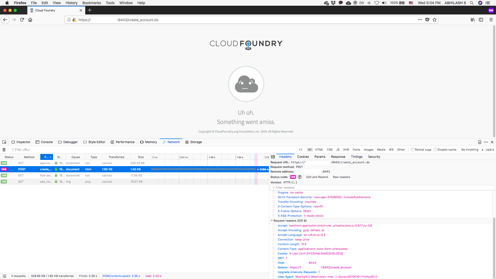View Raw headers of the request
The image size is (496, 279).
pos(341,177)
